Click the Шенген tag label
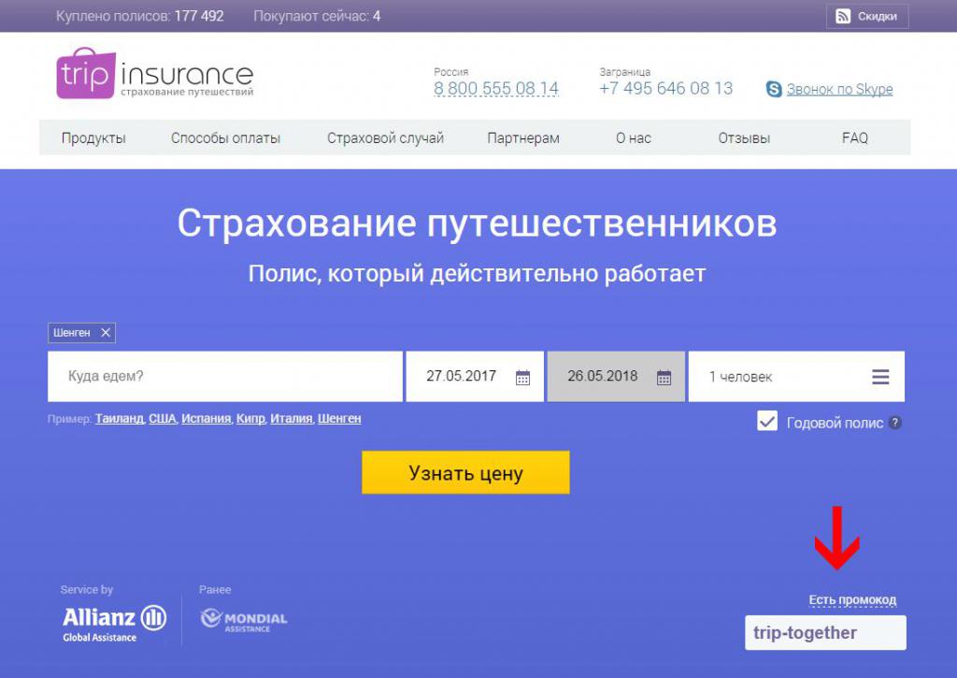The height and width of the screenshot is (678, 957). [71, 332]
